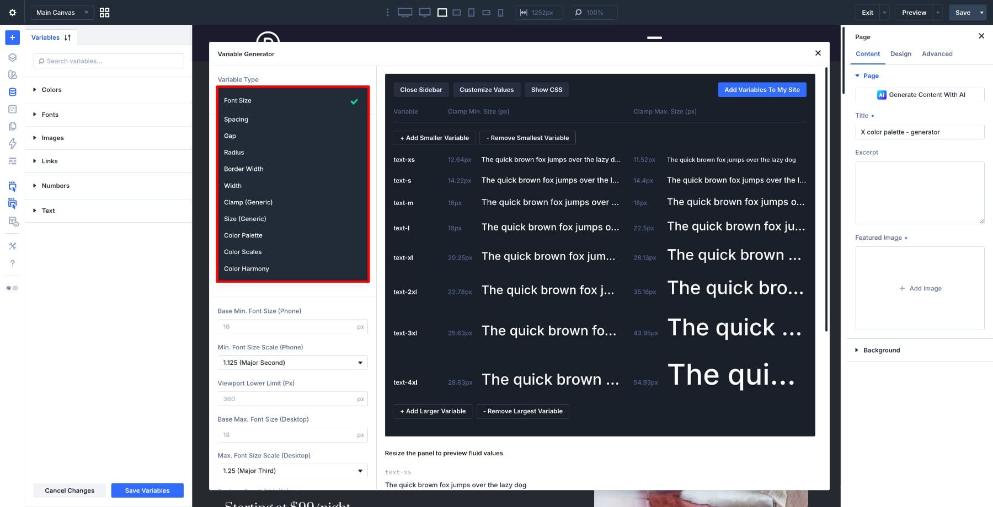
Task: Switch to the Design tab
Action: 900,54
